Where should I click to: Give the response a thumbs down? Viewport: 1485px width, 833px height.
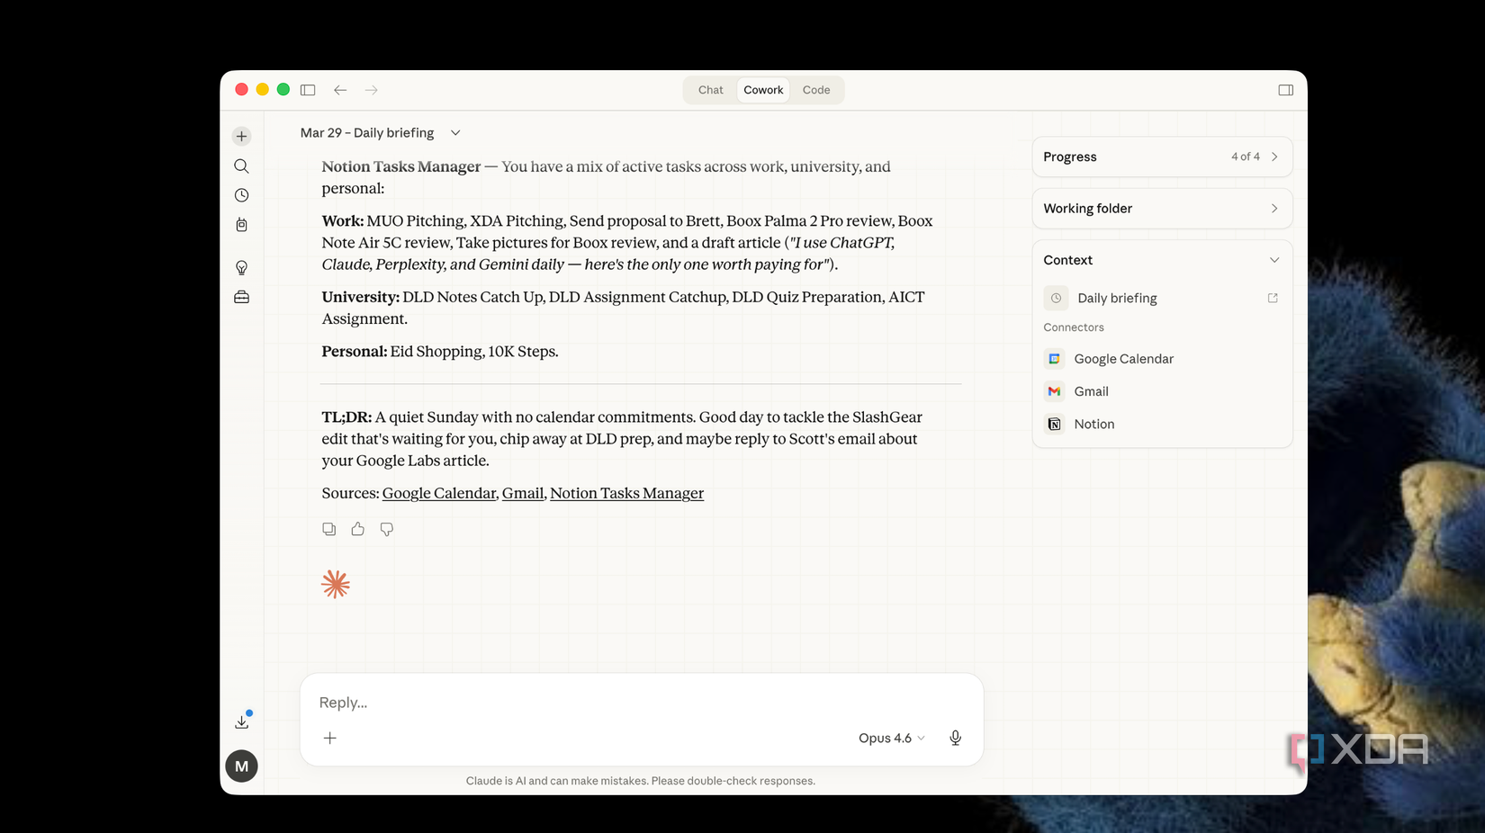[x=387, y=529]
